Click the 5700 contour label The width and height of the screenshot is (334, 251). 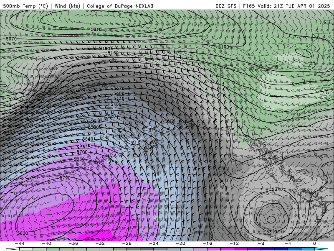tap(82, 152)
